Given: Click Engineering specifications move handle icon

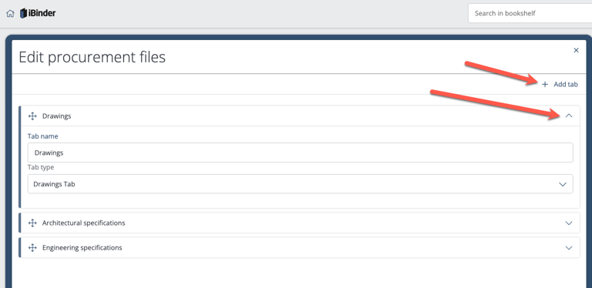Looking at the screenshot, I should [x=32, y=248].
